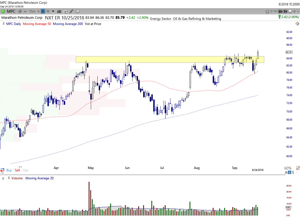Viewport: 300px width, 218px height.
Task: Select the pencil drawing tools icon
Action: point(71,11)
